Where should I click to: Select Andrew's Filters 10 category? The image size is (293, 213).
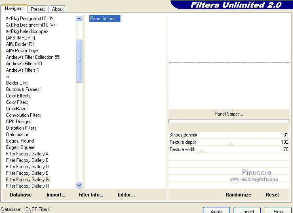point(24,64)
